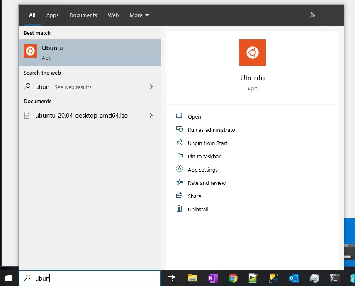
Task: Open Outlook from the taskbar
Action: [x=294, y=278]
